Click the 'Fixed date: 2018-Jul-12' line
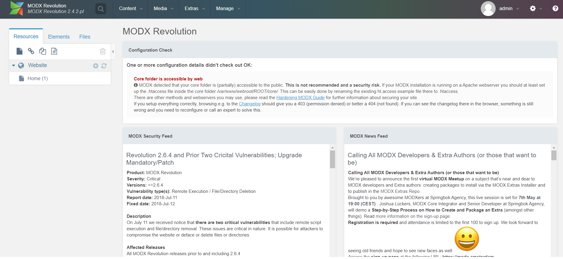Screen dimensions: 563x259 click(x=151, y=204)
